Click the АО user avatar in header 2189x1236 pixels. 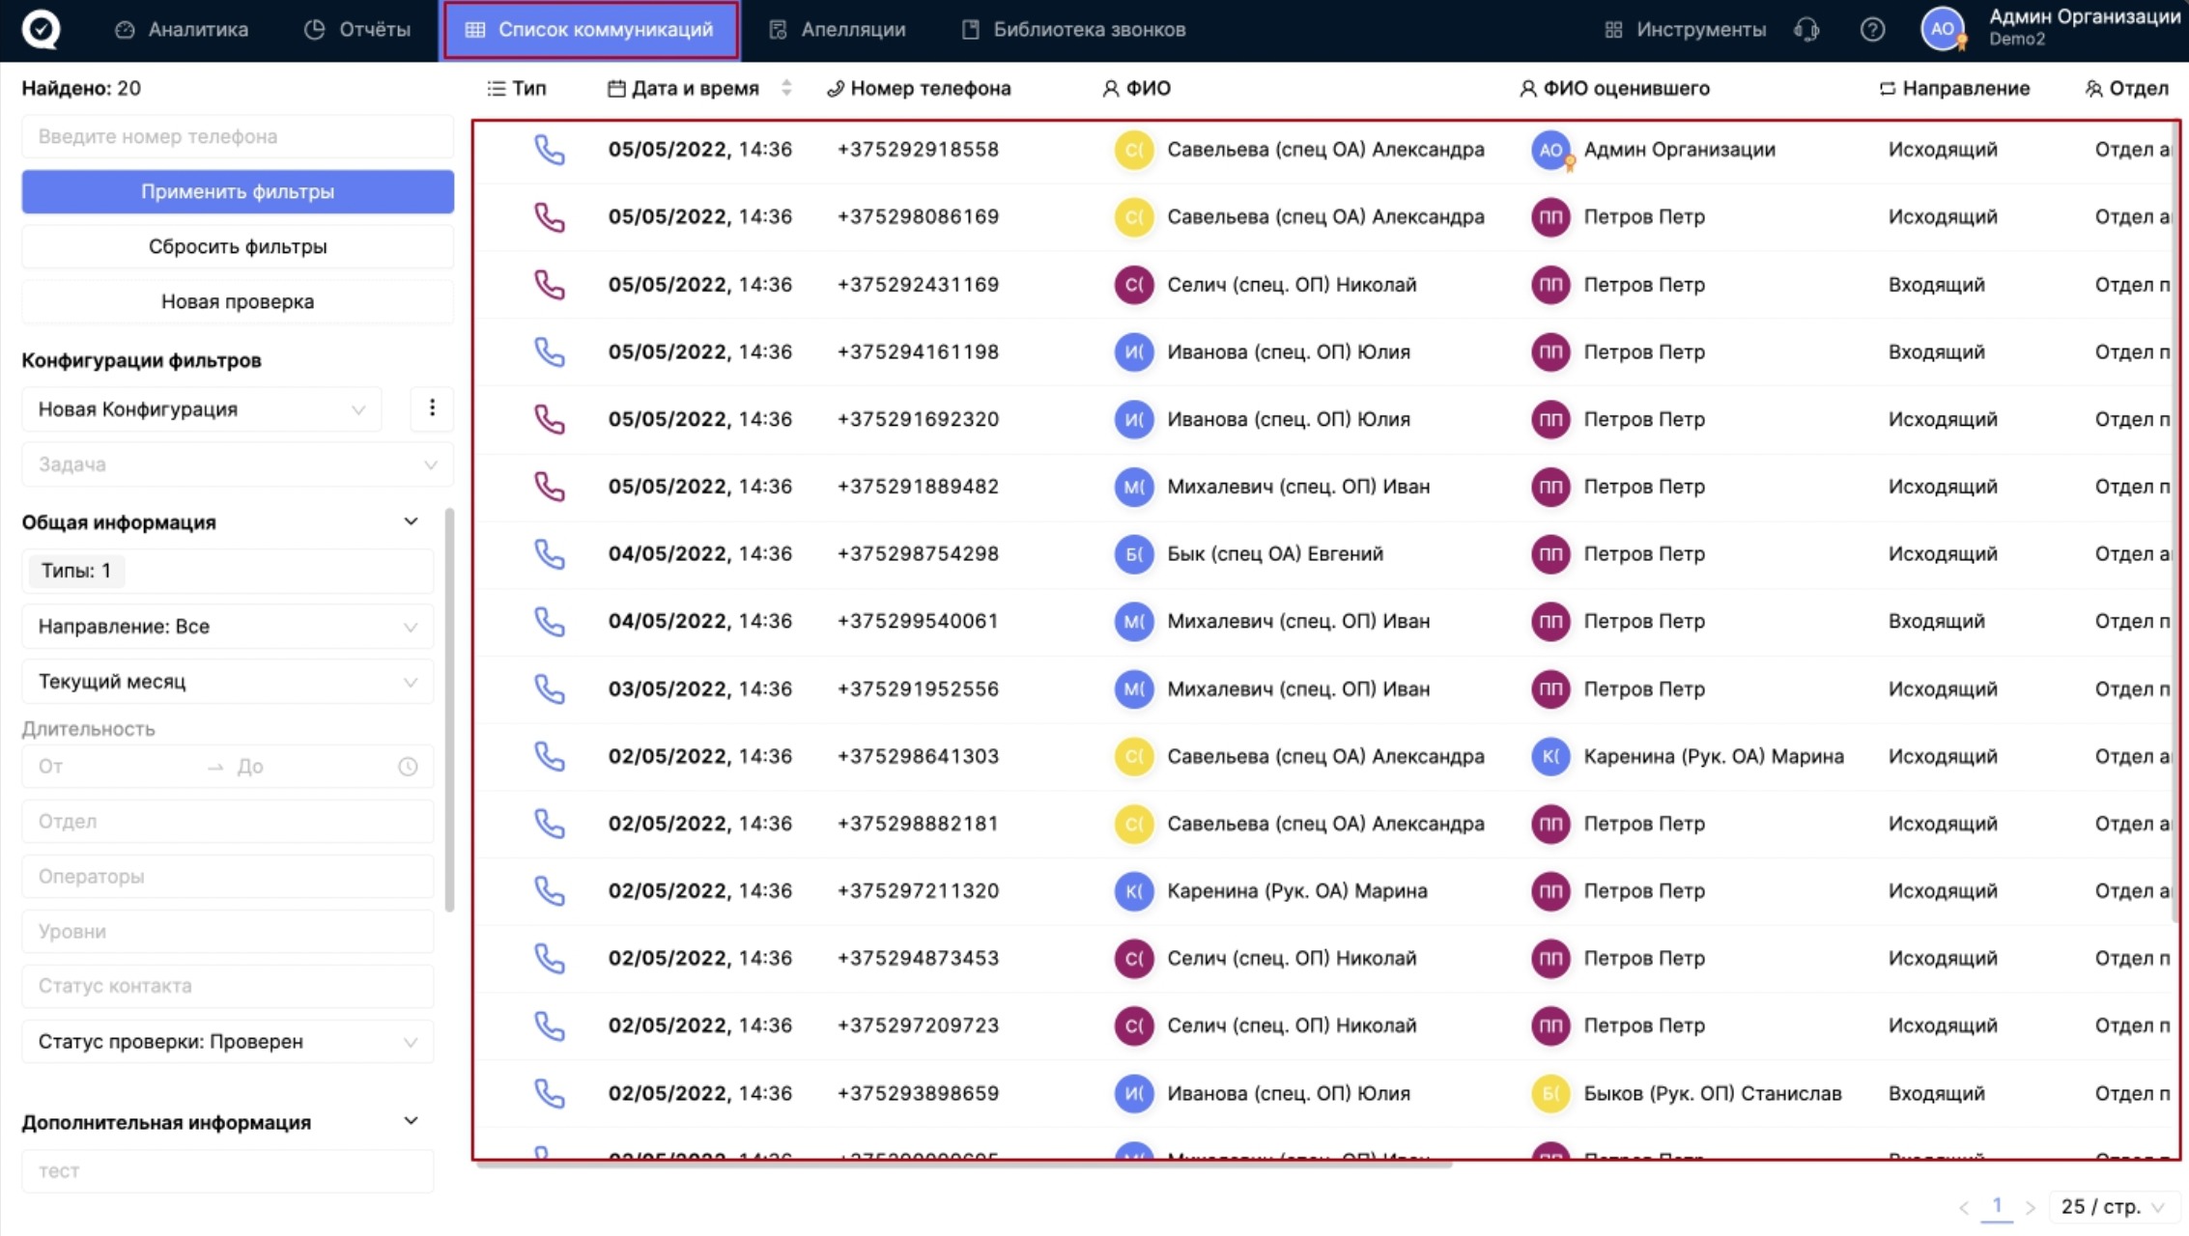1943,29
